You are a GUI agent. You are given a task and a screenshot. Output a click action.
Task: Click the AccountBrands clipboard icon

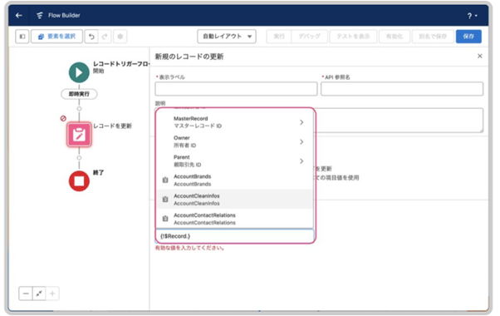tap(165, 180)
